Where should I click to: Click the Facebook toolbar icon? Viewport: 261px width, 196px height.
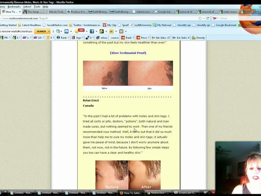pyautogui.click(x=92, y=31)
